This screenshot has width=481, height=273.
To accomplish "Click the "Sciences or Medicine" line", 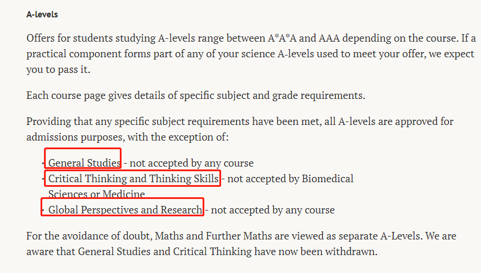I will point(97,194).
